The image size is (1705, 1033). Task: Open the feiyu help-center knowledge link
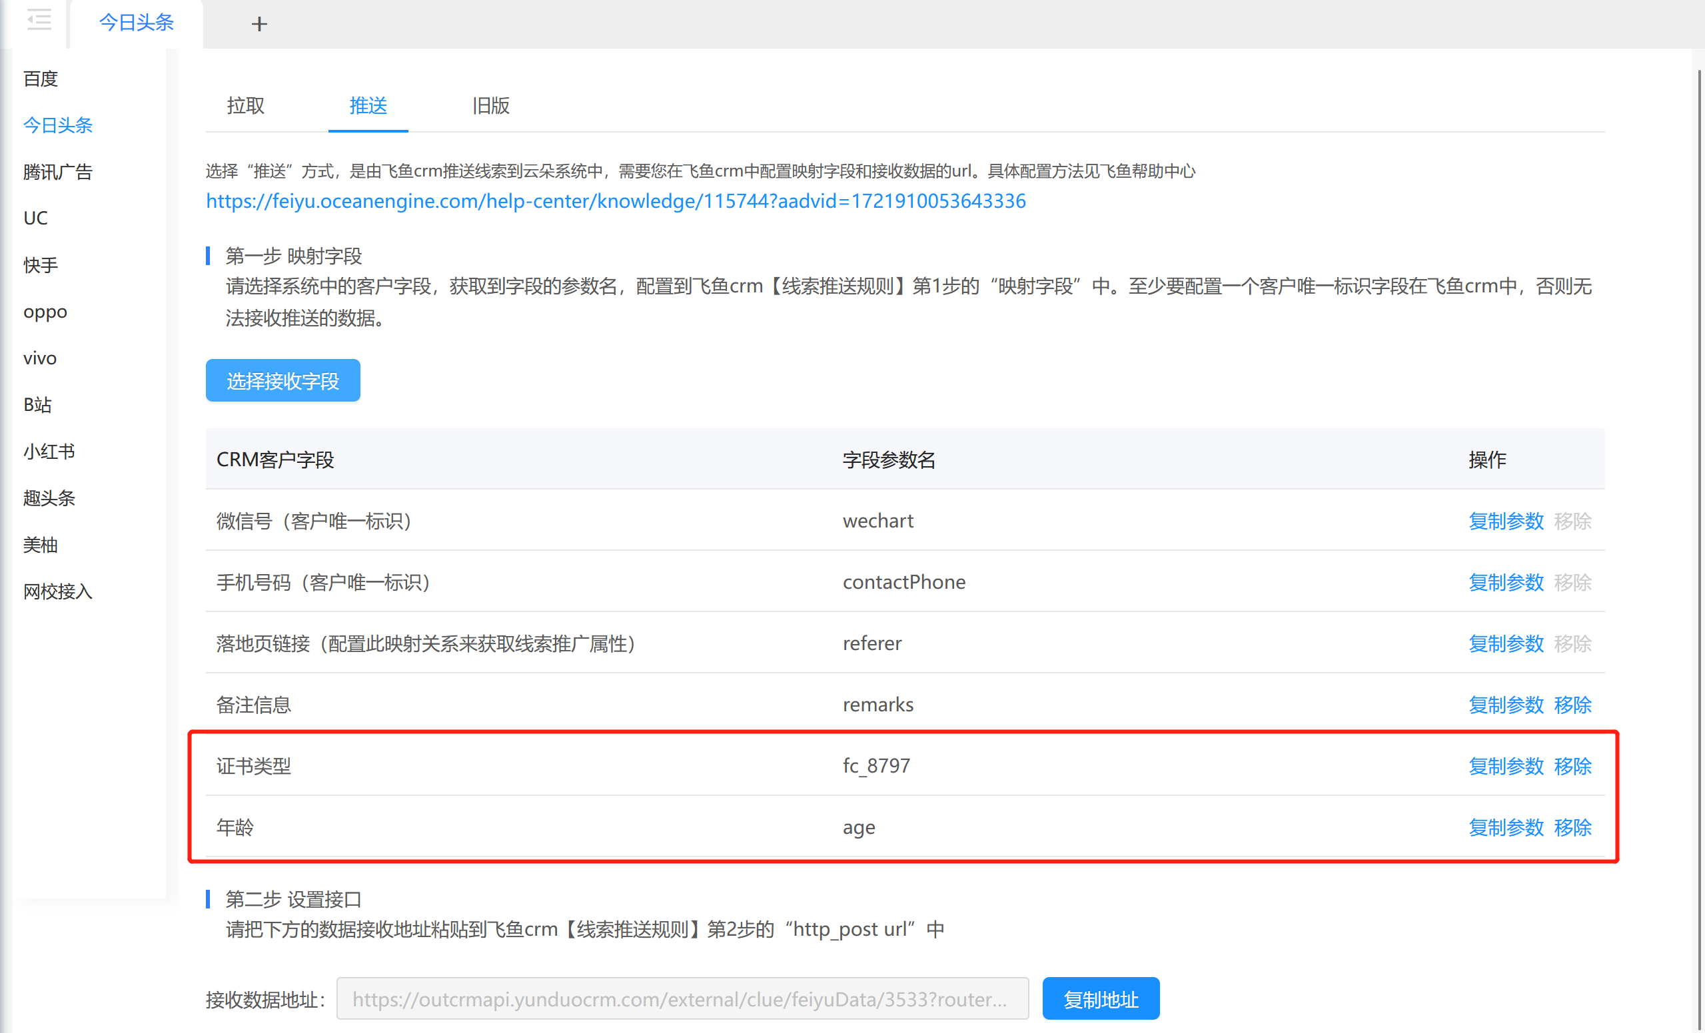tap(615, 201)
